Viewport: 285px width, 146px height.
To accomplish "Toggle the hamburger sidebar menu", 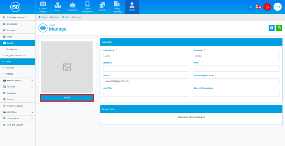I will point(30,7).
